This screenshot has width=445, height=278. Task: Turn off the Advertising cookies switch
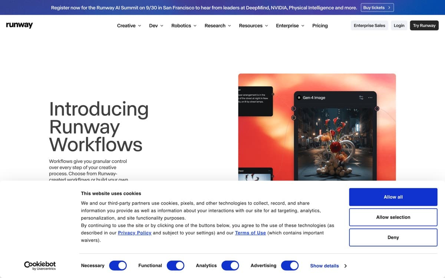pos(290,265)
